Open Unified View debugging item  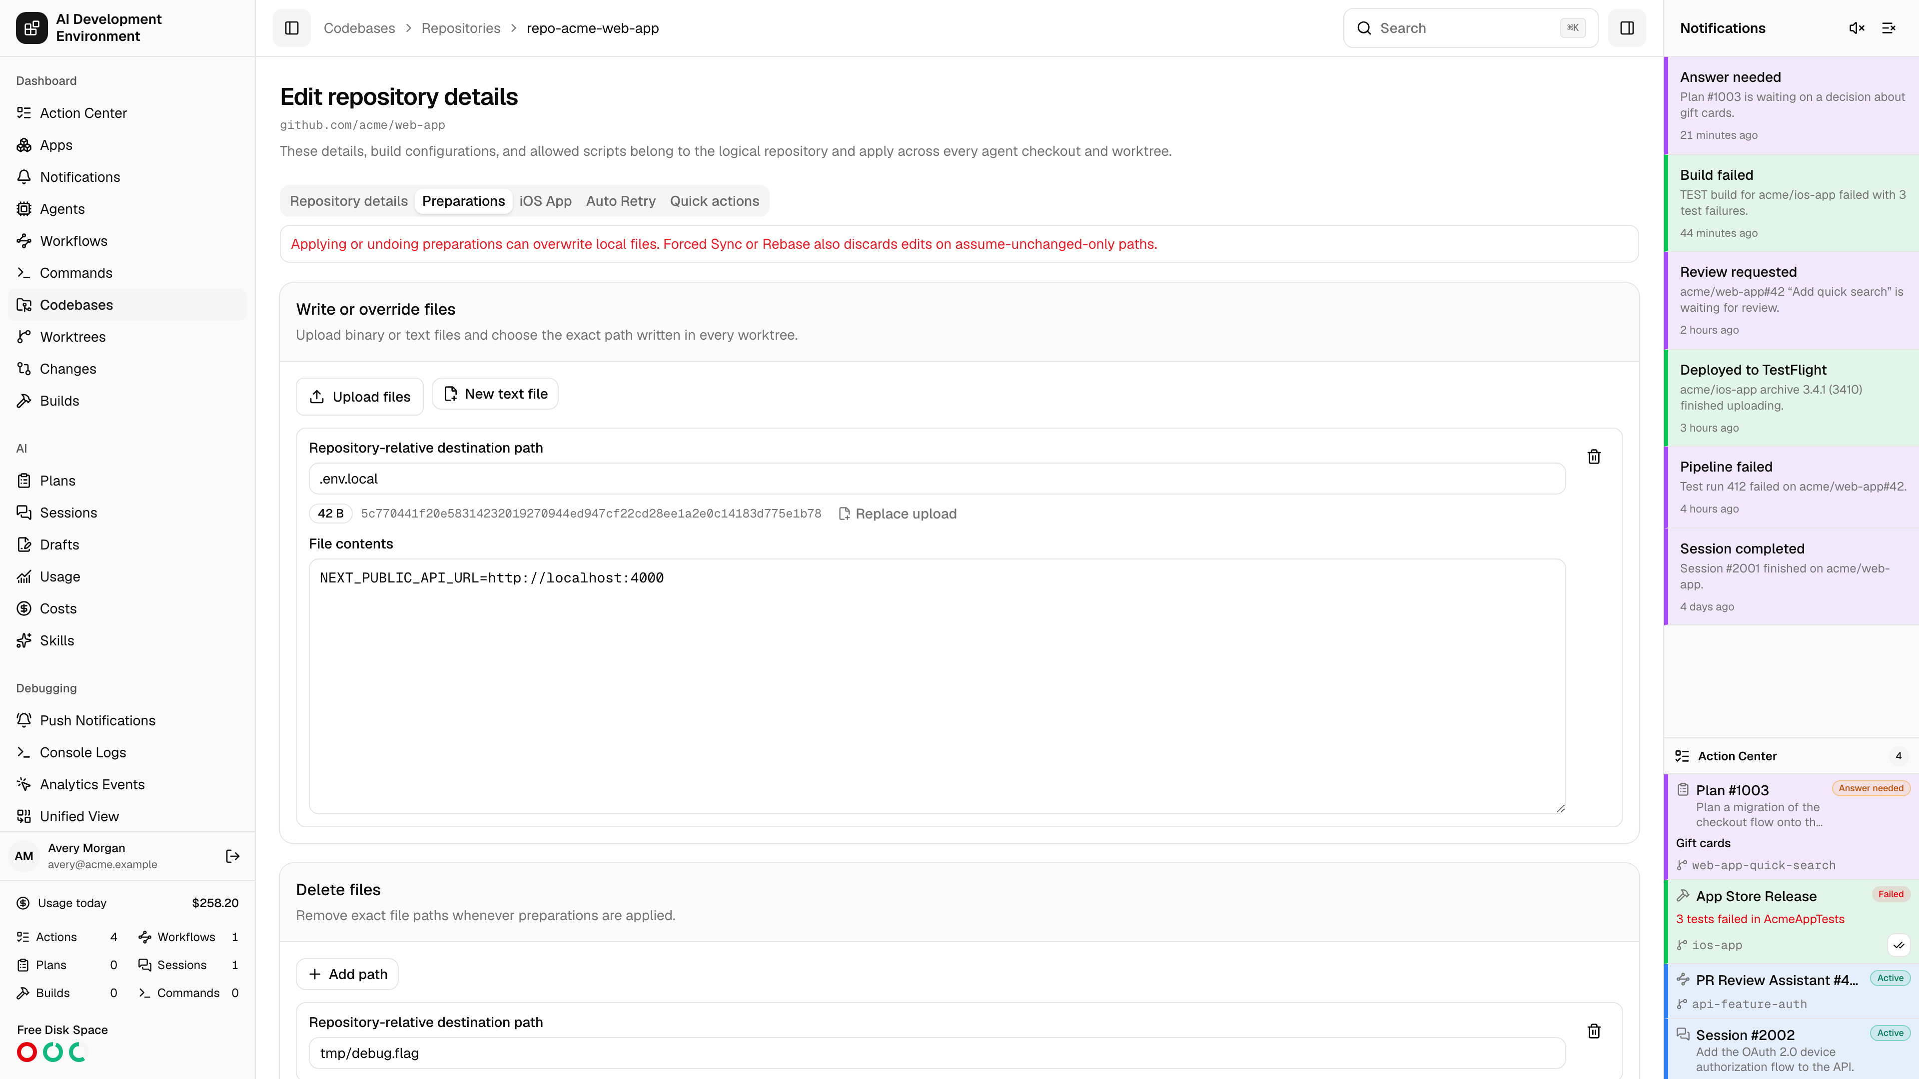point(127,817)
